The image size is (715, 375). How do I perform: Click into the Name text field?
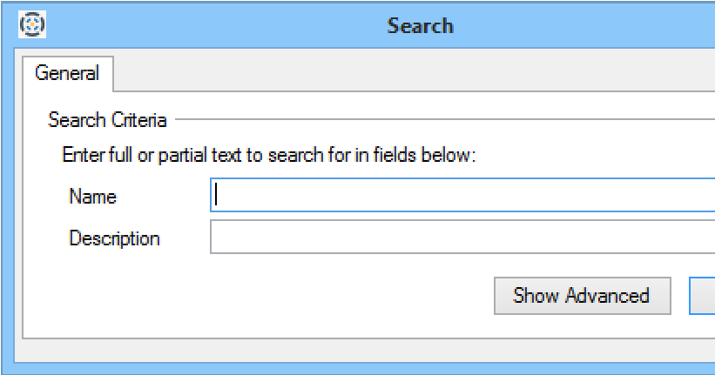[462, 196]
